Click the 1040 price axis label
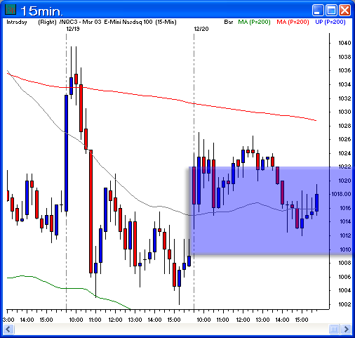This screenshot has width=355, height=338. click(x=344, y=43)
